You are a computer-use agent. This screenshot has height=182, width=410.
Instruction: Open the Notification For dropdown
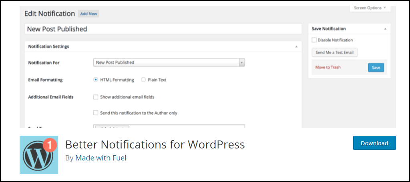169,63
